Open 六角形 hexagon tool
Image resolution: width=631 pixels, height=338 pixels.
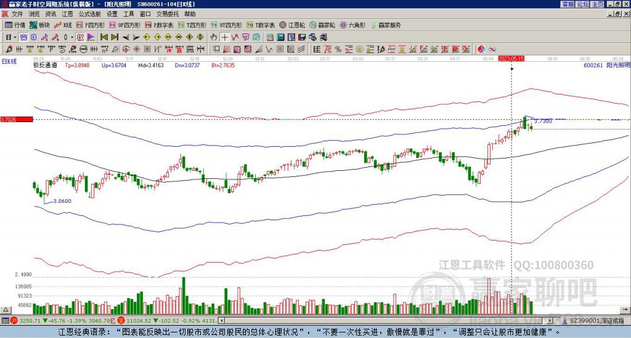click(352, 25)
